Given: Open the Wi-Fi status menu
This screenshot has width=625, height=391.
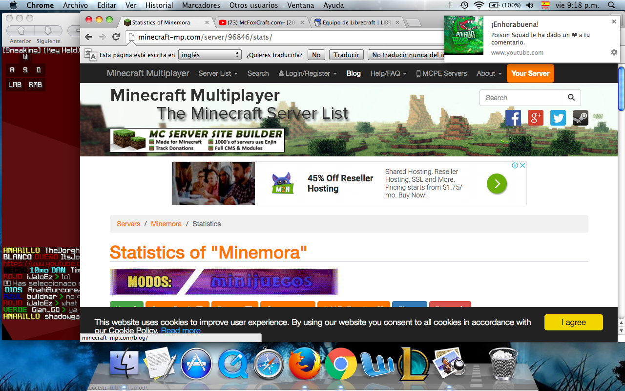Looking at the screenshot, I should [x=479, y=5].
